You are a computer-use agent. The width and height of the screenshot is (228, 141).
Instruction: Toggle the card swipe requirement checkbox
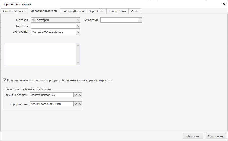point(5,80)
